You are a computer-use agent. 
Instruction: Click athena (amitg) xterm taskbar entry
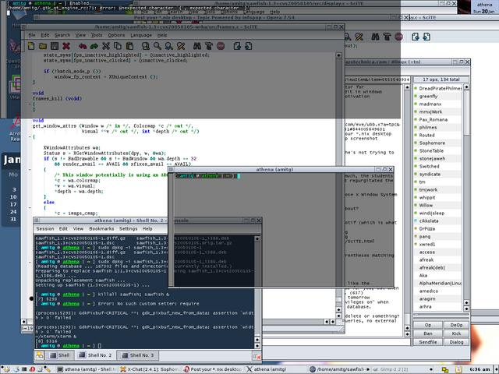(x=276, y=369)
